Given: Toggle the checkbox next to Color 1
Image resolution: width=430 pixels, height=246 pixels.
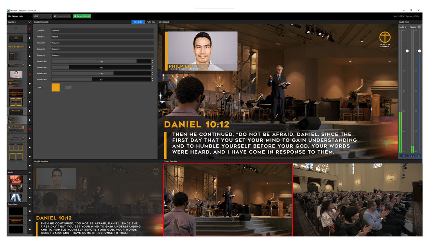Looking at the screenshot, I should (x=68, y=87).
